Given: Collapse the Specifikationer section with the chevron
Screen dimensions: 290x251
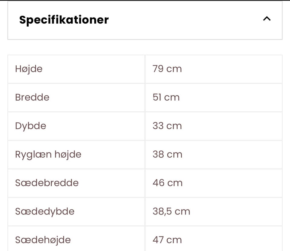Looking at the screenshot, I should [x=267, y=19].
